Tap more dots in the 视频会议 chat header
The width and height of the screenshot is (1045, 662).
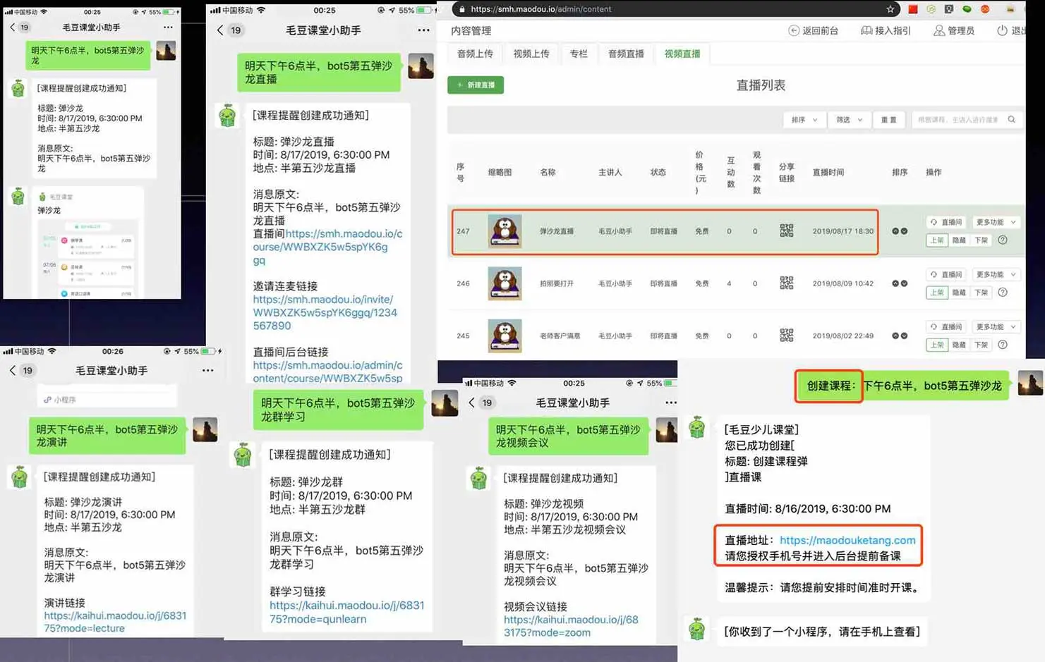coord(670,403)
